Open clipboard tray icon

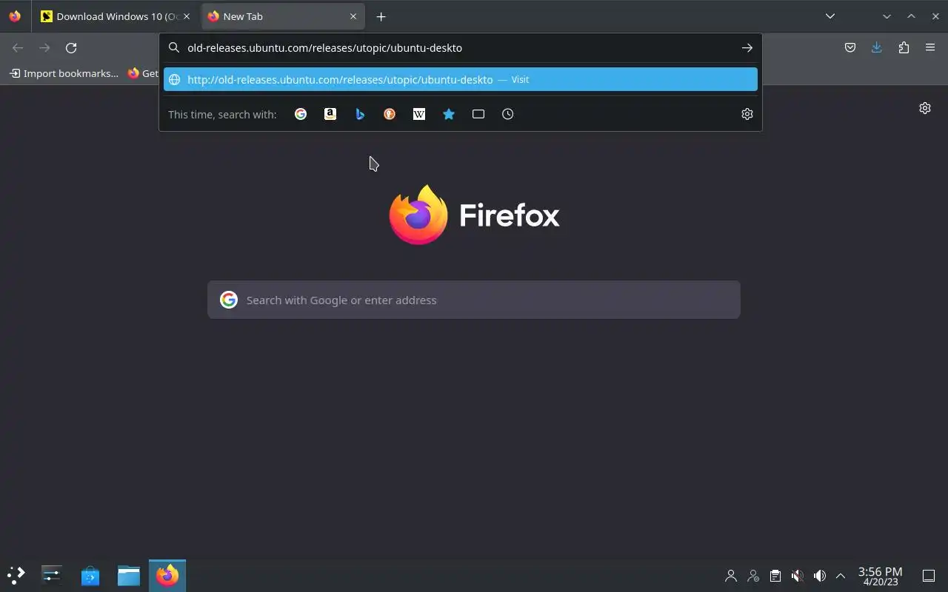pyautogui.click(x=775, y=576)
